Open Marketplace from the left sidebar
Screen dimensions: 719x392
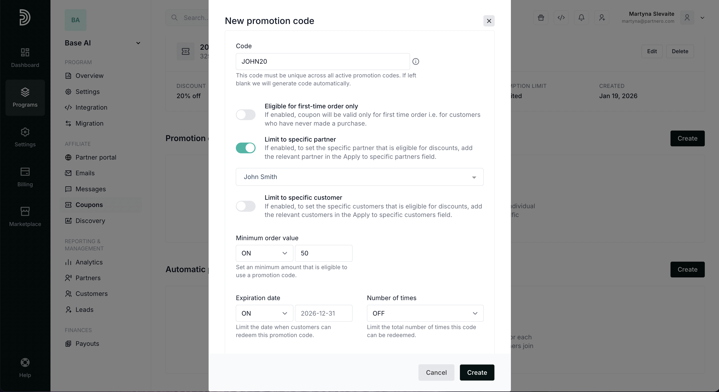pos(25,216)
